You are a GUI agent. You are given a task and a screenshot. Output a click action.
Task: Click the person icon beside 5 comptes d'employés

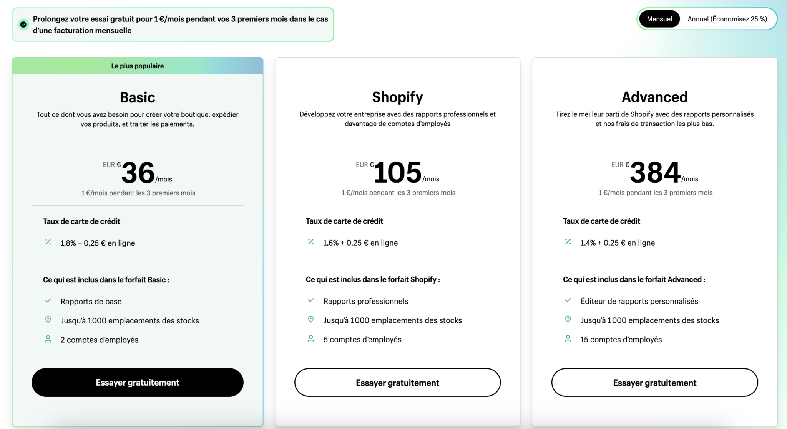[x=311, y=339]
